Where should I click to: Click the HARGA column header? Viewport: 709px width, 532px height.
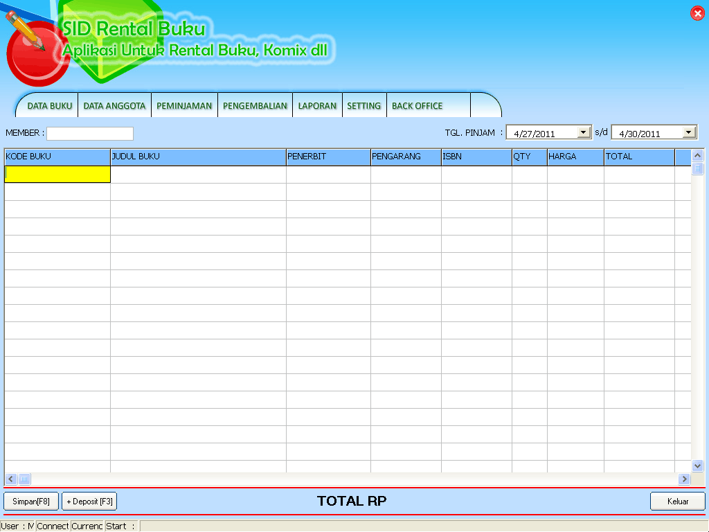coord(575,157)
